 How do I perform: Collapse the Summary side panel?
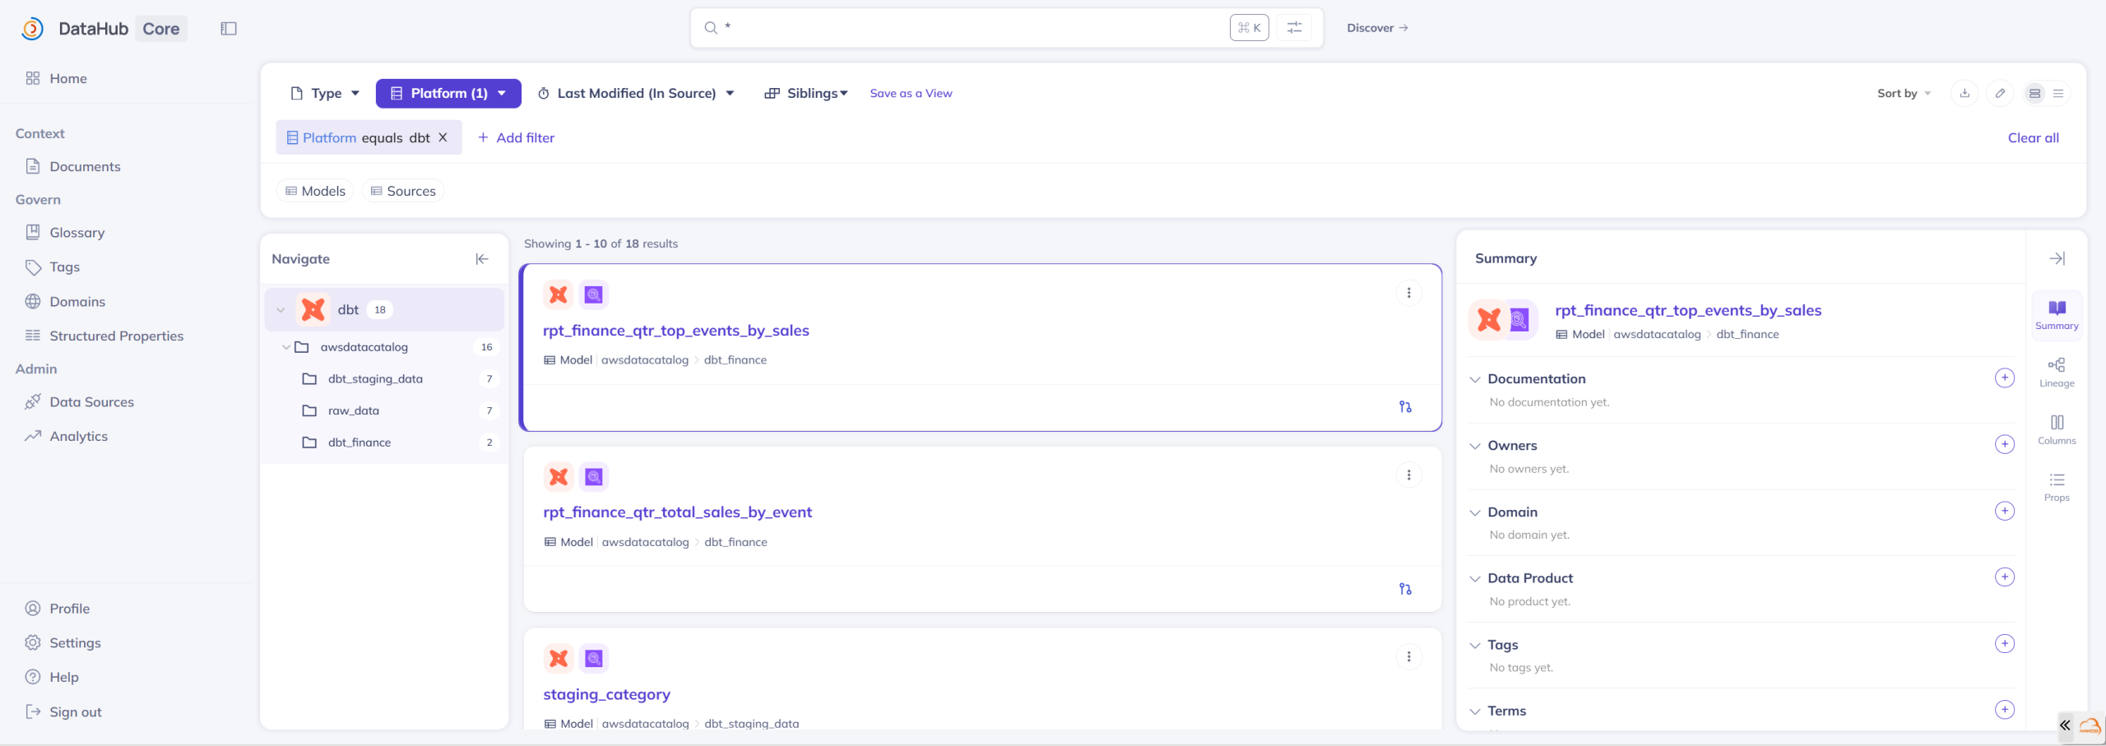(x=2057, y=258)
